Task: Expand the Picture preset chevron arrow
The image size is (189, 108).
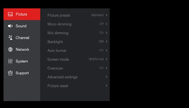Action: pyautogui.click(x=107, y=15)
